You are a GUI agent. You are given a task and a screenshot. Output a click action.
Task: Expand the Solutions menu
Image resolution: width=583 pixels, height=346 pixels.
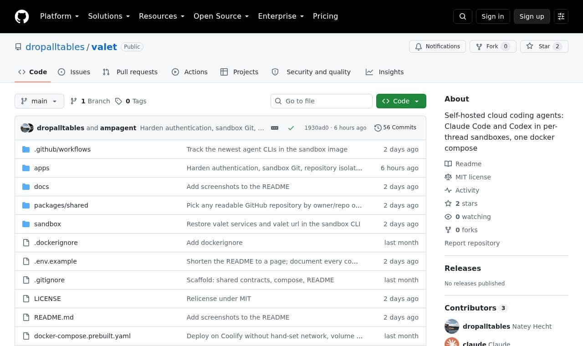point(109,16)
